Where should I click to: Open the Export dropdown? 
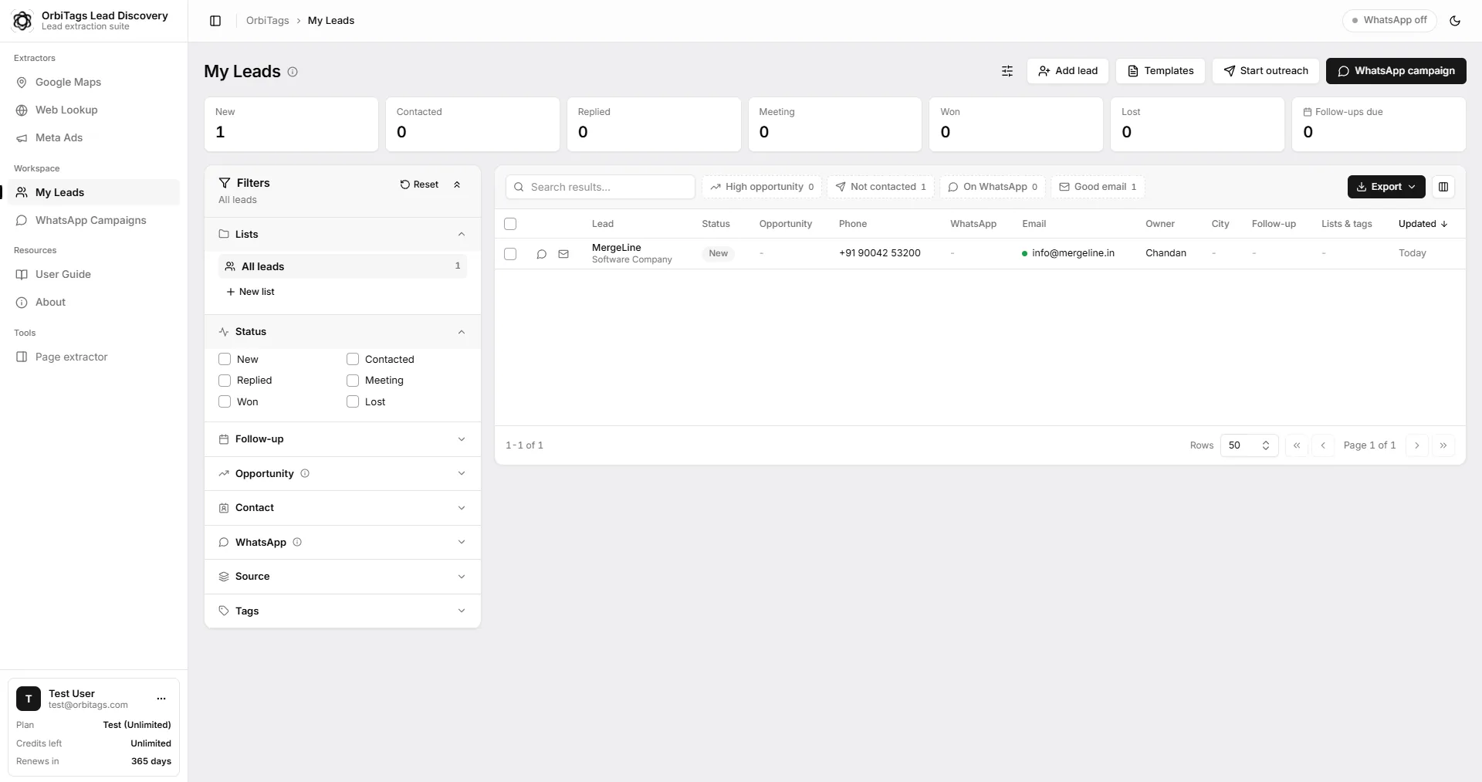click(1386, 187)
